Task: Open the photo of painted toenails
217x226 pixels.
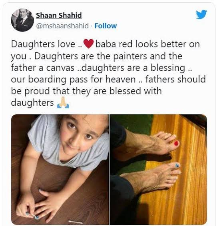Action: click(x=158, y=169)
